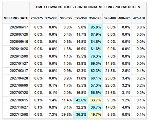This screenshot has height=121, width=150.
Task: Click the yellow 19.7% cell
Action: pyautogui.click(x=95, y=115)
